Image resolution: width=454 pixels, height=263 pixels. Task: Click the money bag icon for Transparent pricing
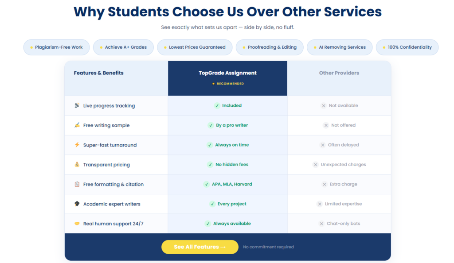[x=77, y=164]
